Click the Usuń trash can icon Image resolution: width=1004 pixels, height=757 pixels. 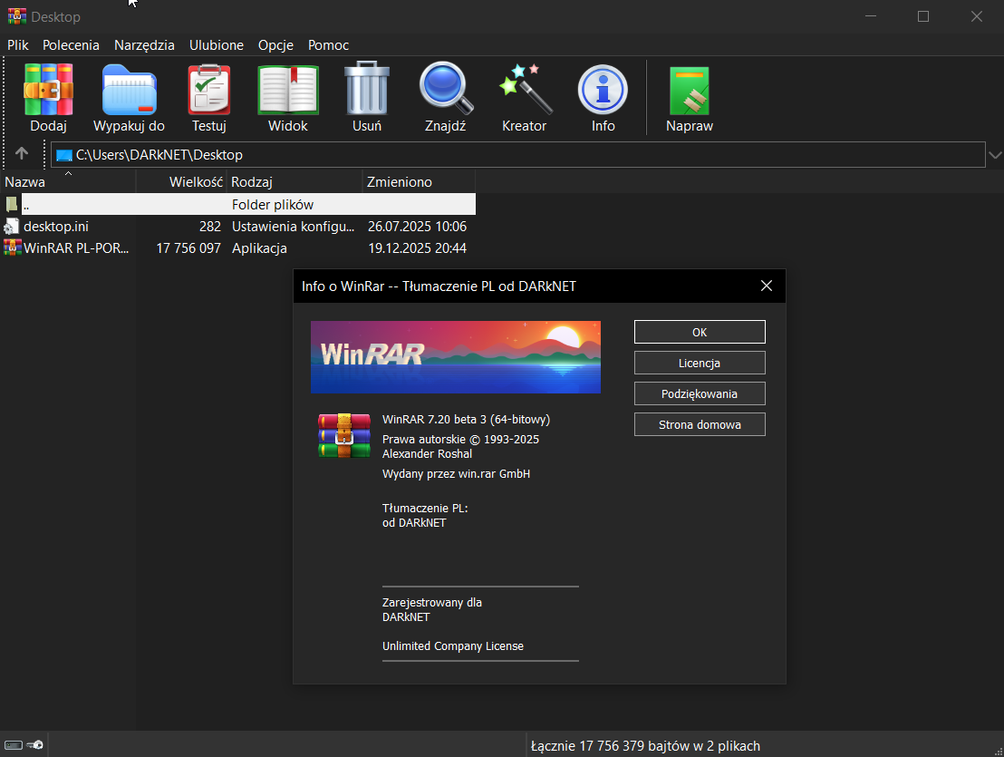coord(367,88)
